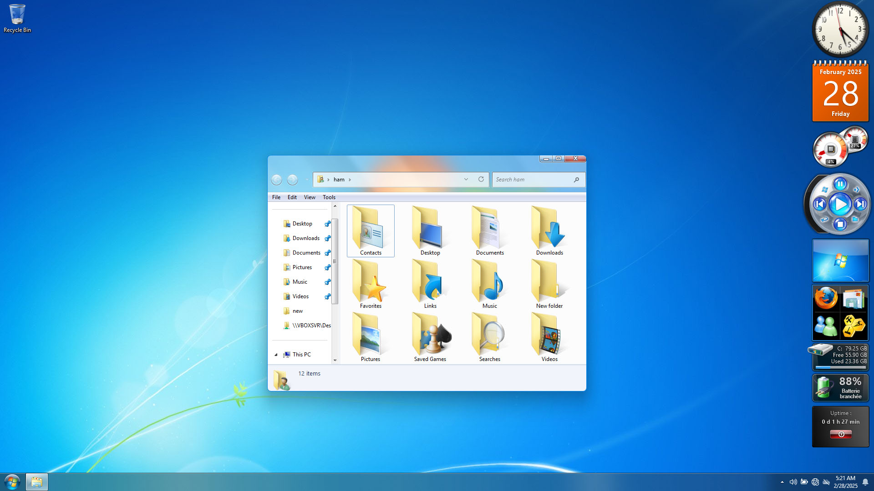Show hidden icons in the system tray
This screenshot has height=491, width=874.
tap(782, 482)
